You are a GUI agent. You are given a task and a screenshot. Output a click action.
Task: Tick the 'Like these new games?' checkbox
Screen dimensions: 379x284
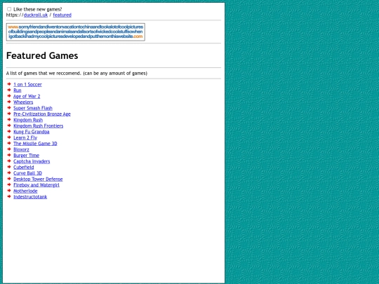coord(9,9)
